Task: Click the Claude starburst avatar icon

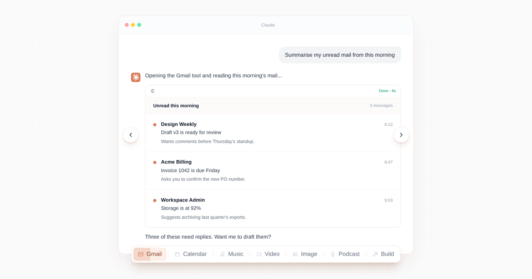Action: pos(136,77)
